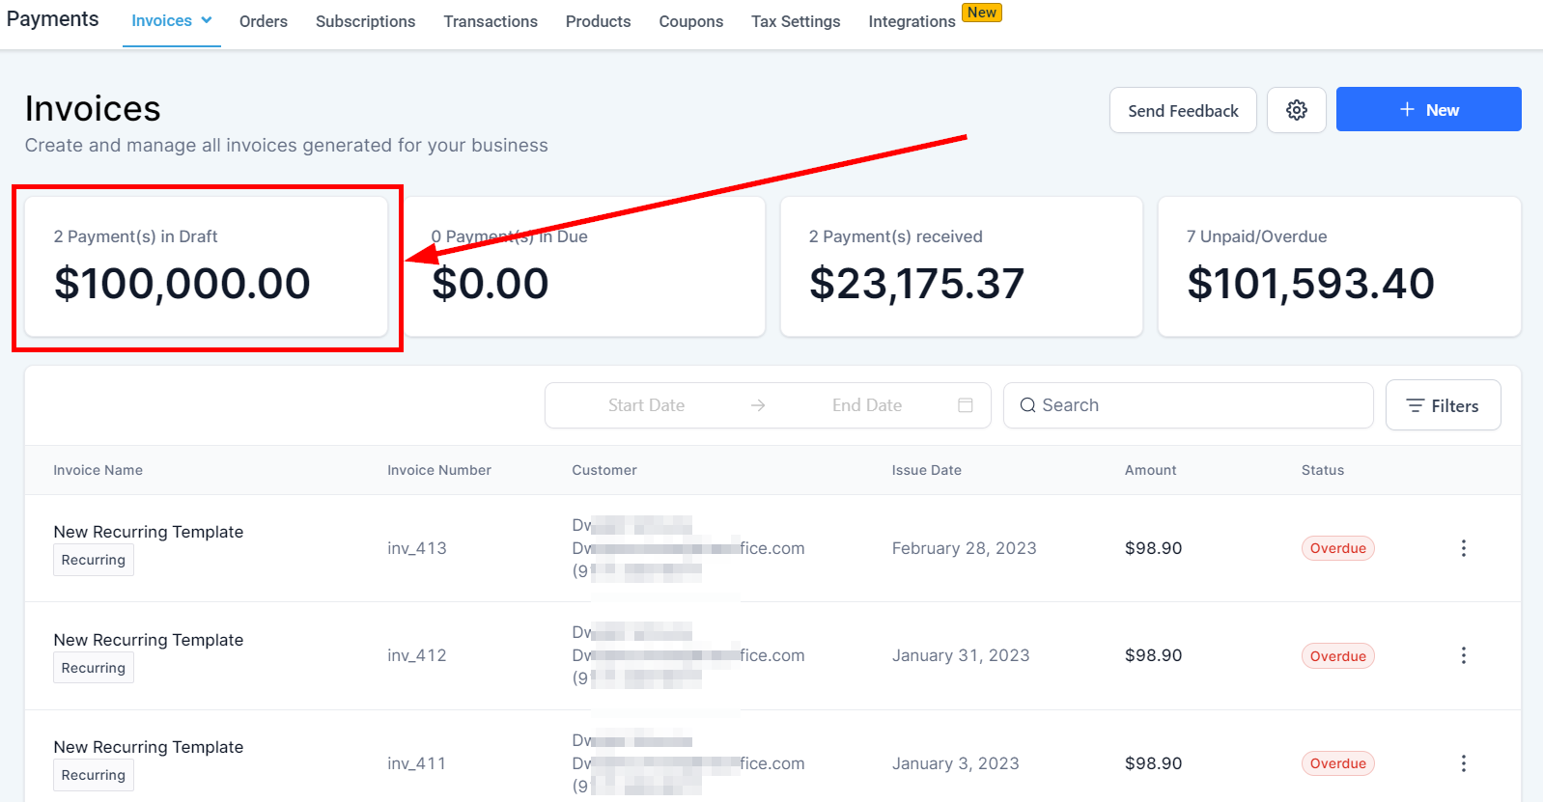Expand the Invoices tab dropdown chevron
Screen dimensions: 1543x802
click(207, 20)
